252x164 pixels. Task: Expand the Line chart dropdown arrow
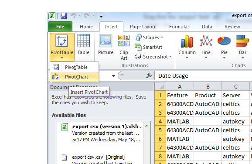206,58
